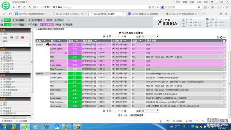The height and width of the screenshot is (130, 231).
Task: Open the 文件 file menu
Action: [x=178, y=2]
